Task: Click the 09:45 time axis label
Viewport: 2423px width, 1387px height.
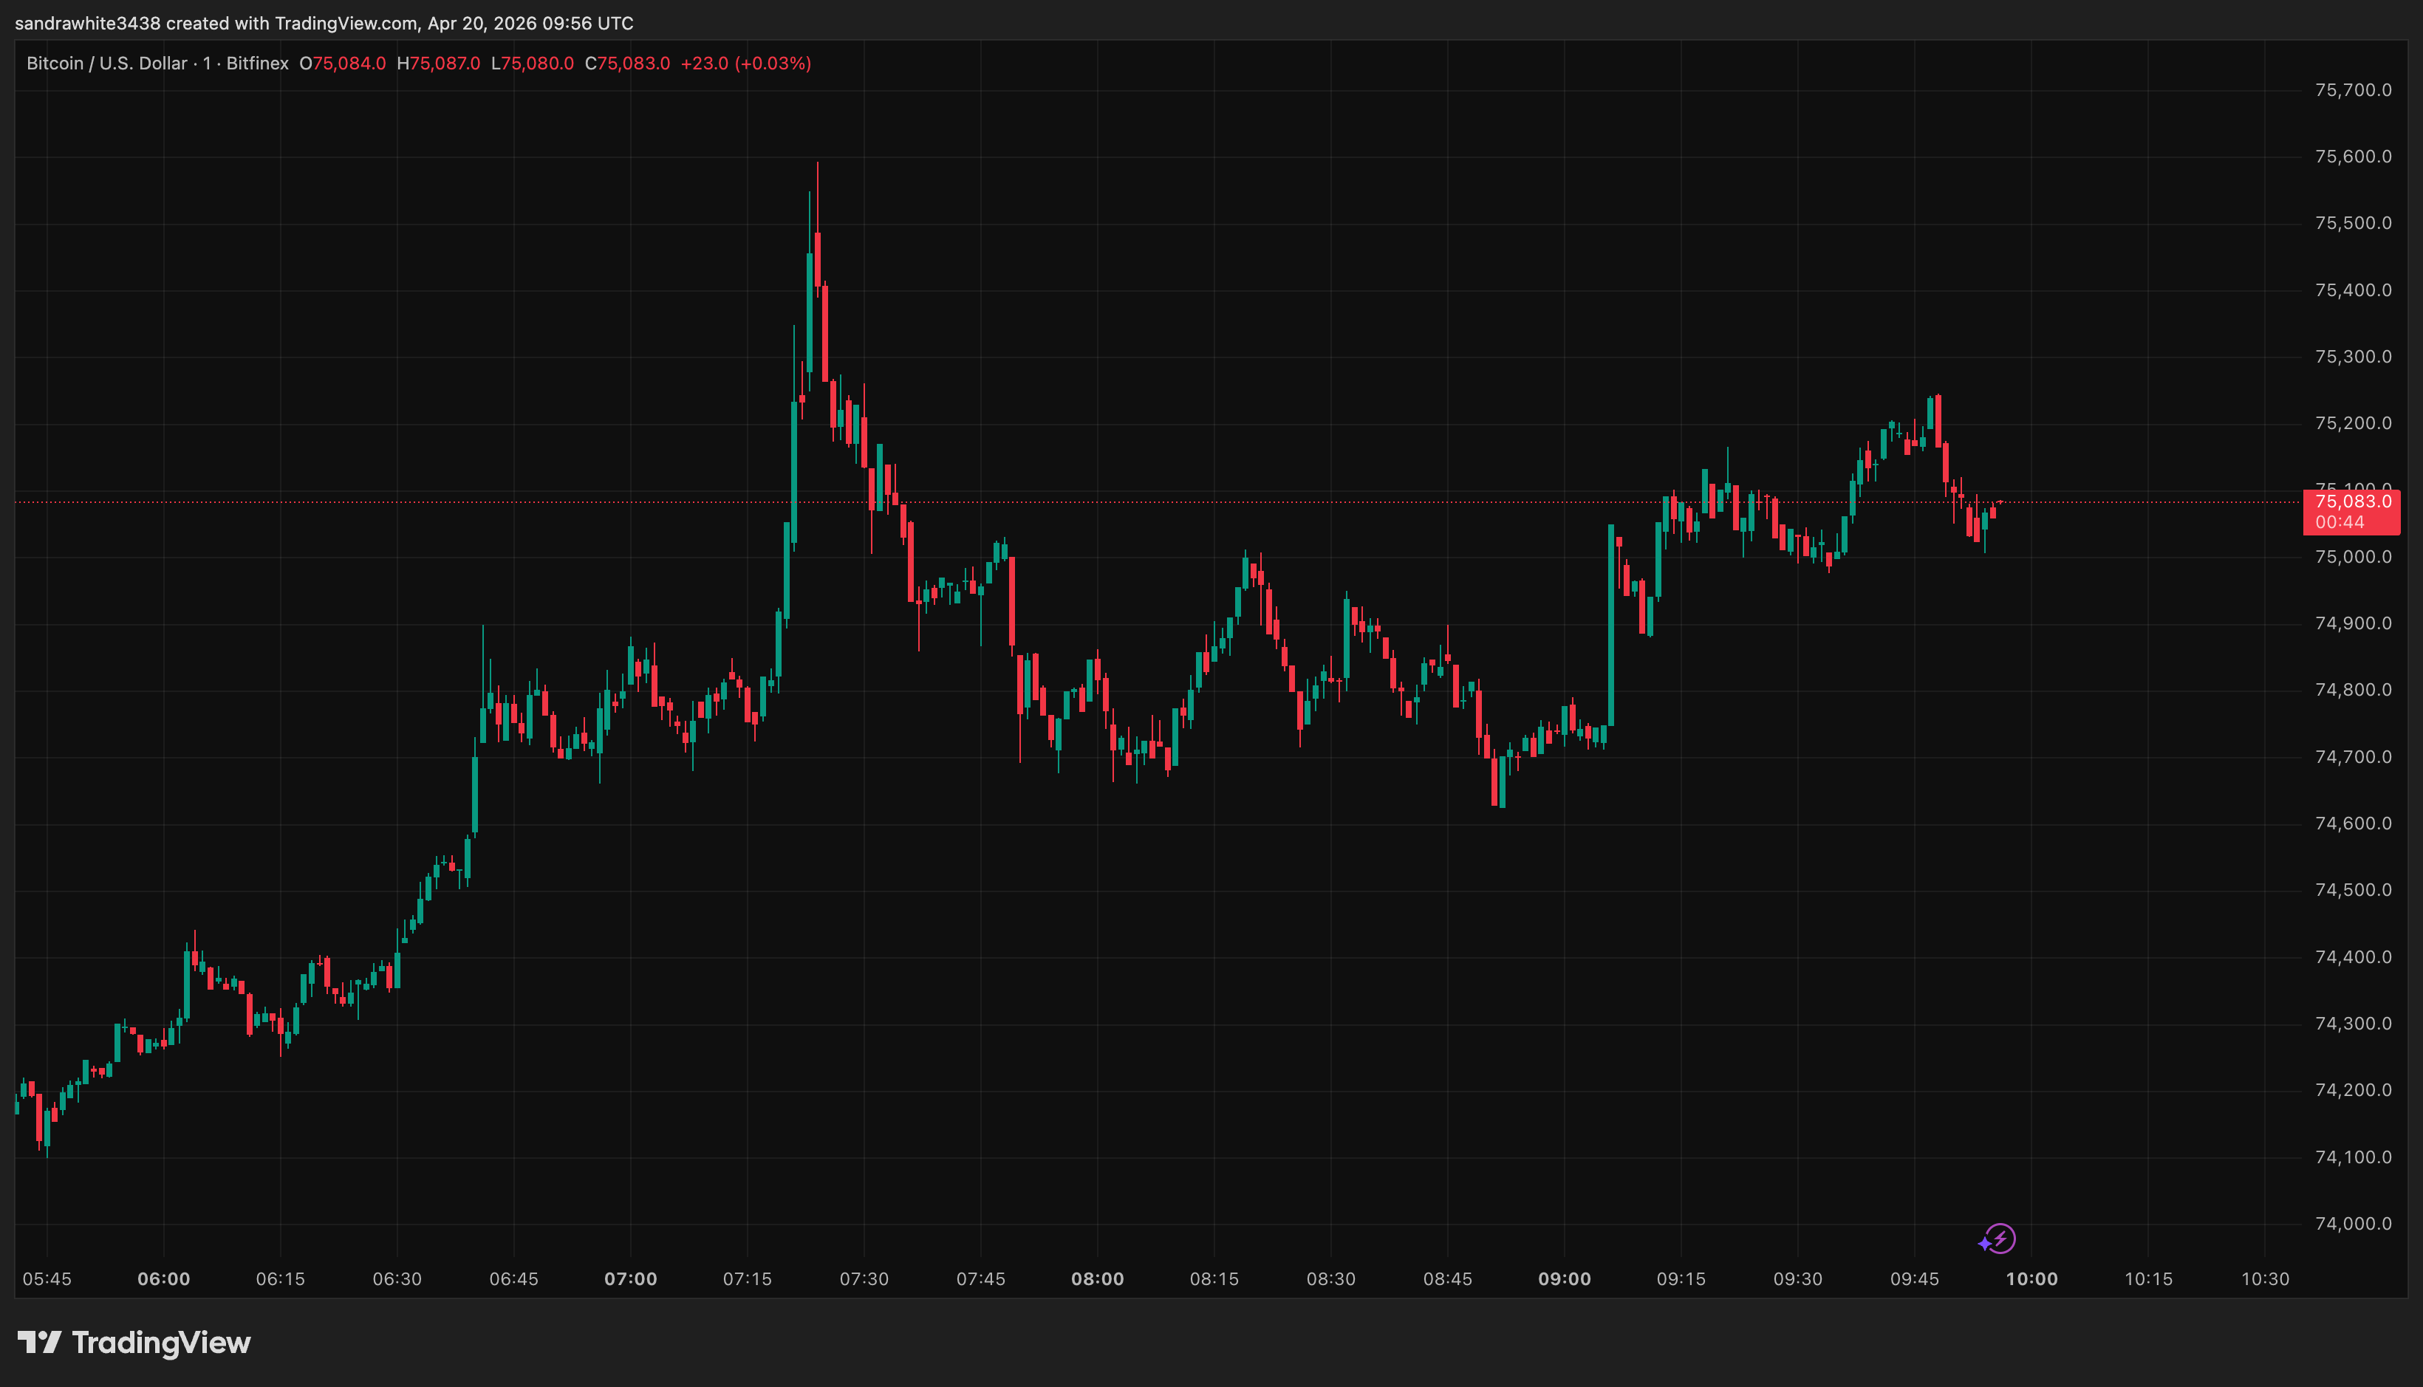Action: click(x=1914, y=1279)
